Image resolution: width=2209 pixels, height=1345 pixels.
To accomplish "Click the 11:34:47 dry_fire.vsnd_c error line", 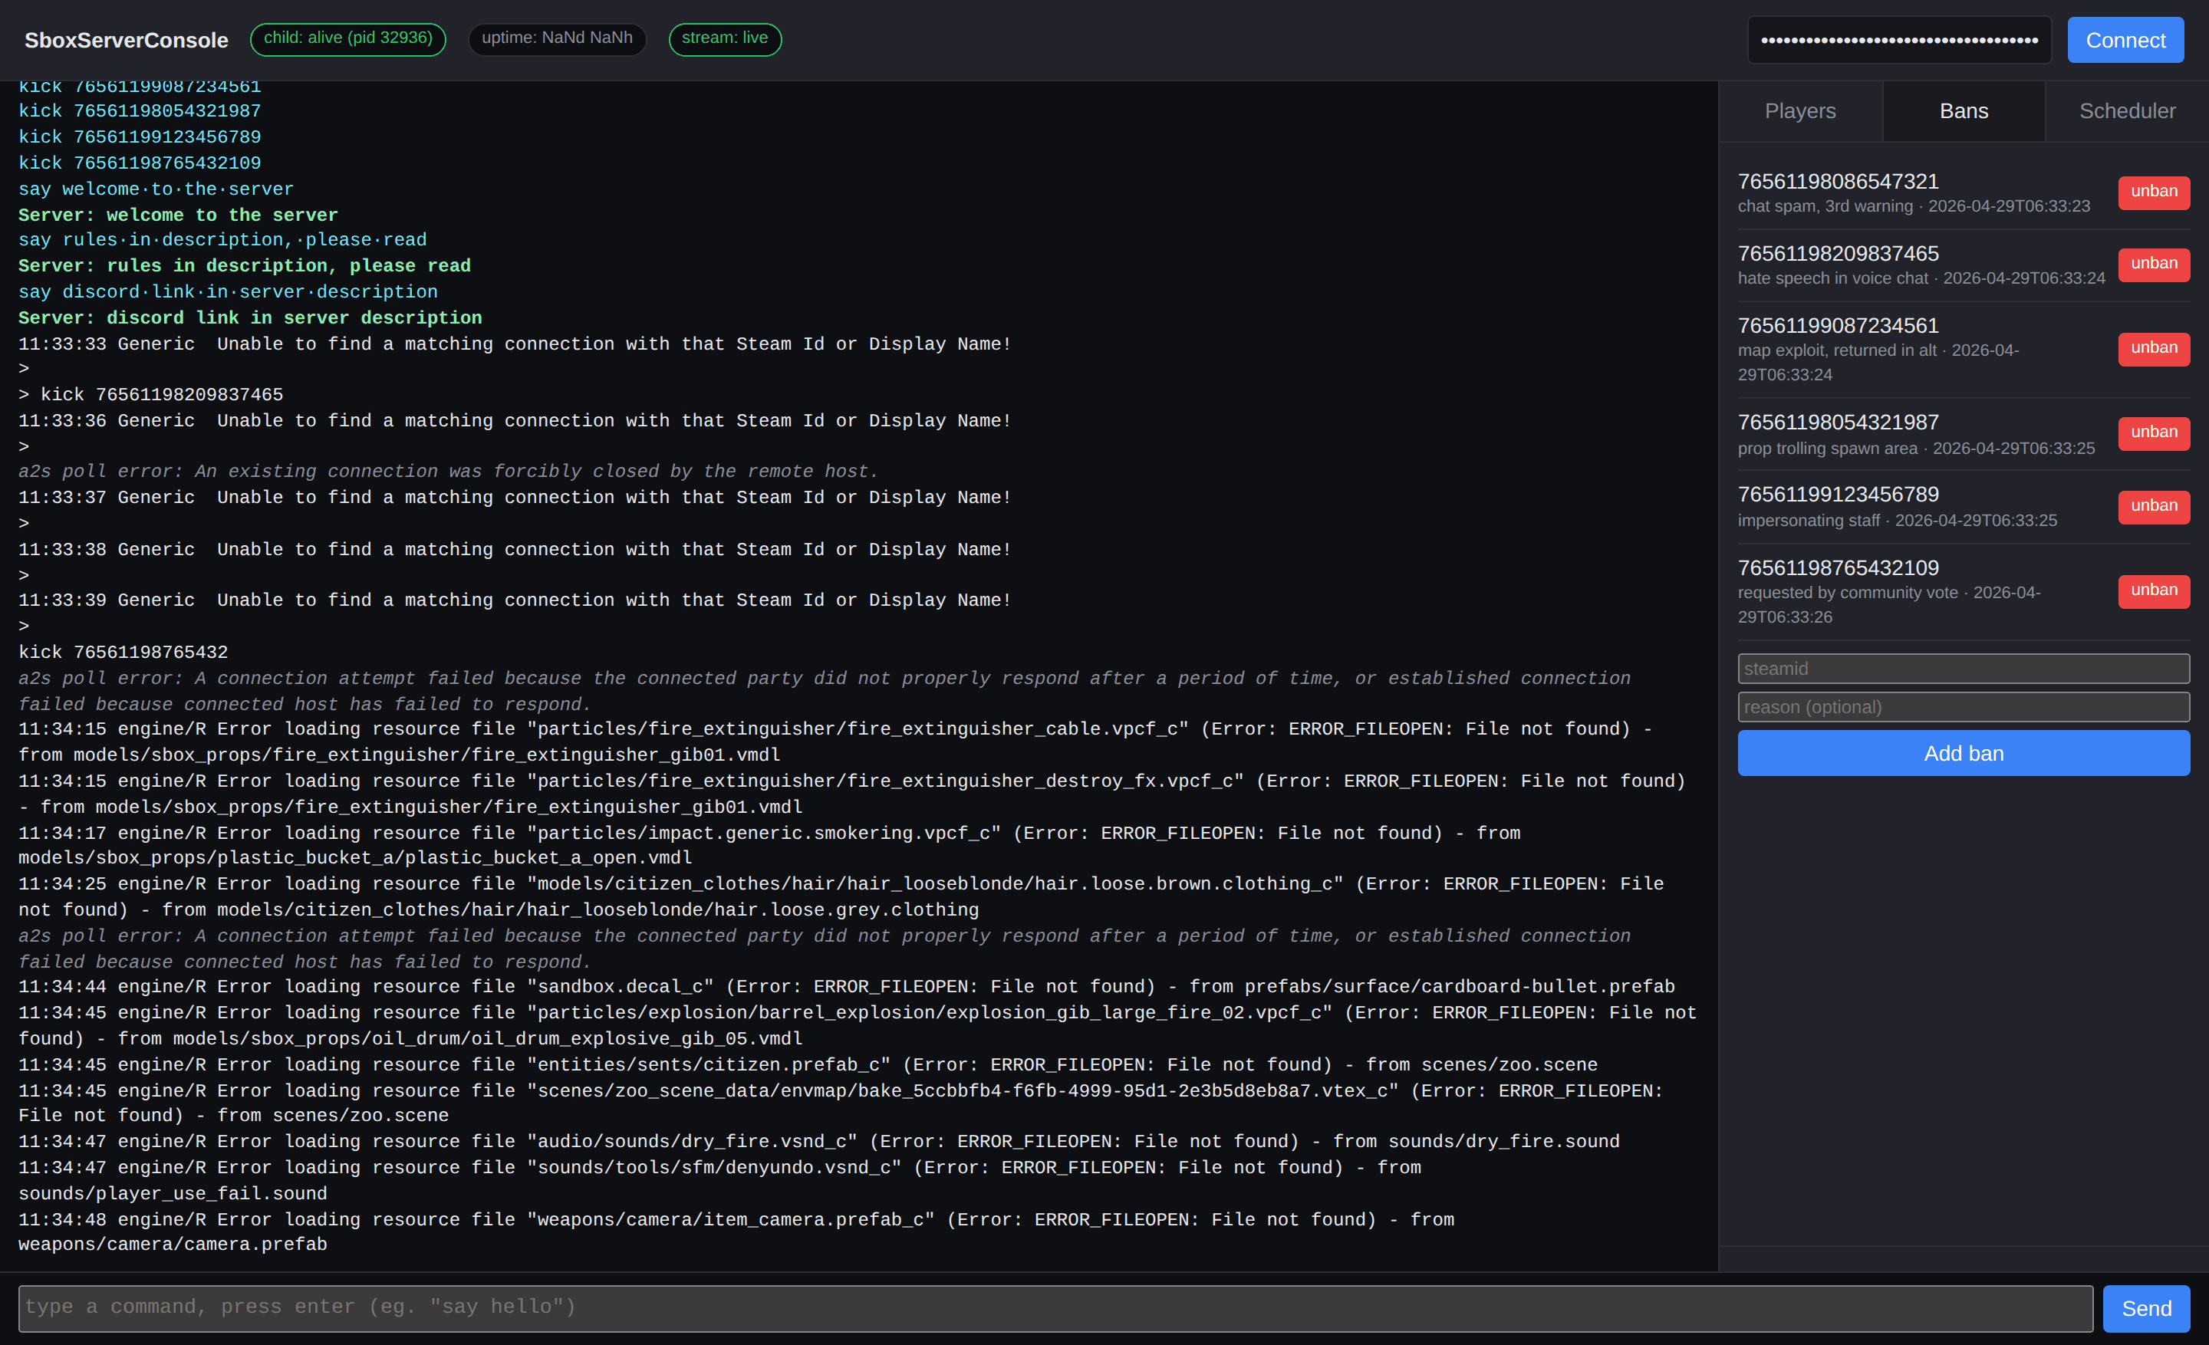I will (x=819, y=1142).
